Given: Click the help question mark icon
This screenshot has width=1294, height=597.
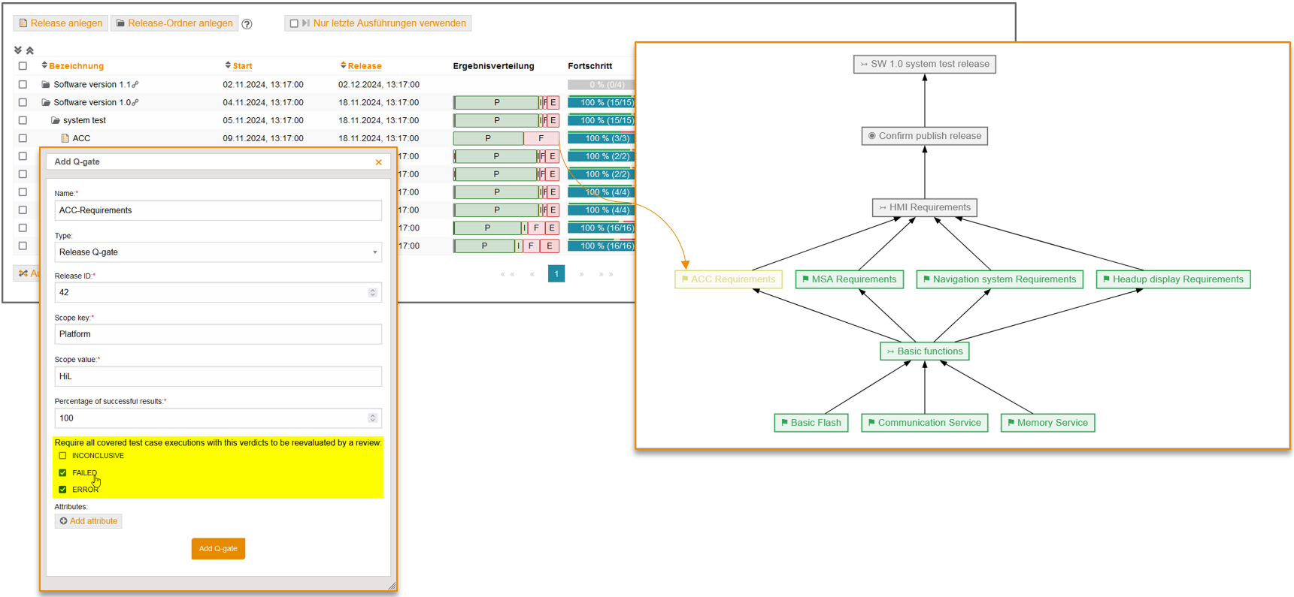Looking at the screenshot, I should [247, 24].
